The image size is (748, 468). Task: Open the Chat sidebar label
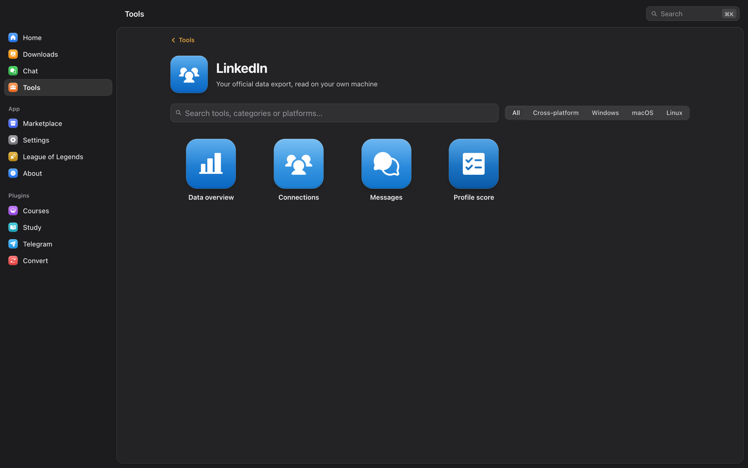coord(30,71)
